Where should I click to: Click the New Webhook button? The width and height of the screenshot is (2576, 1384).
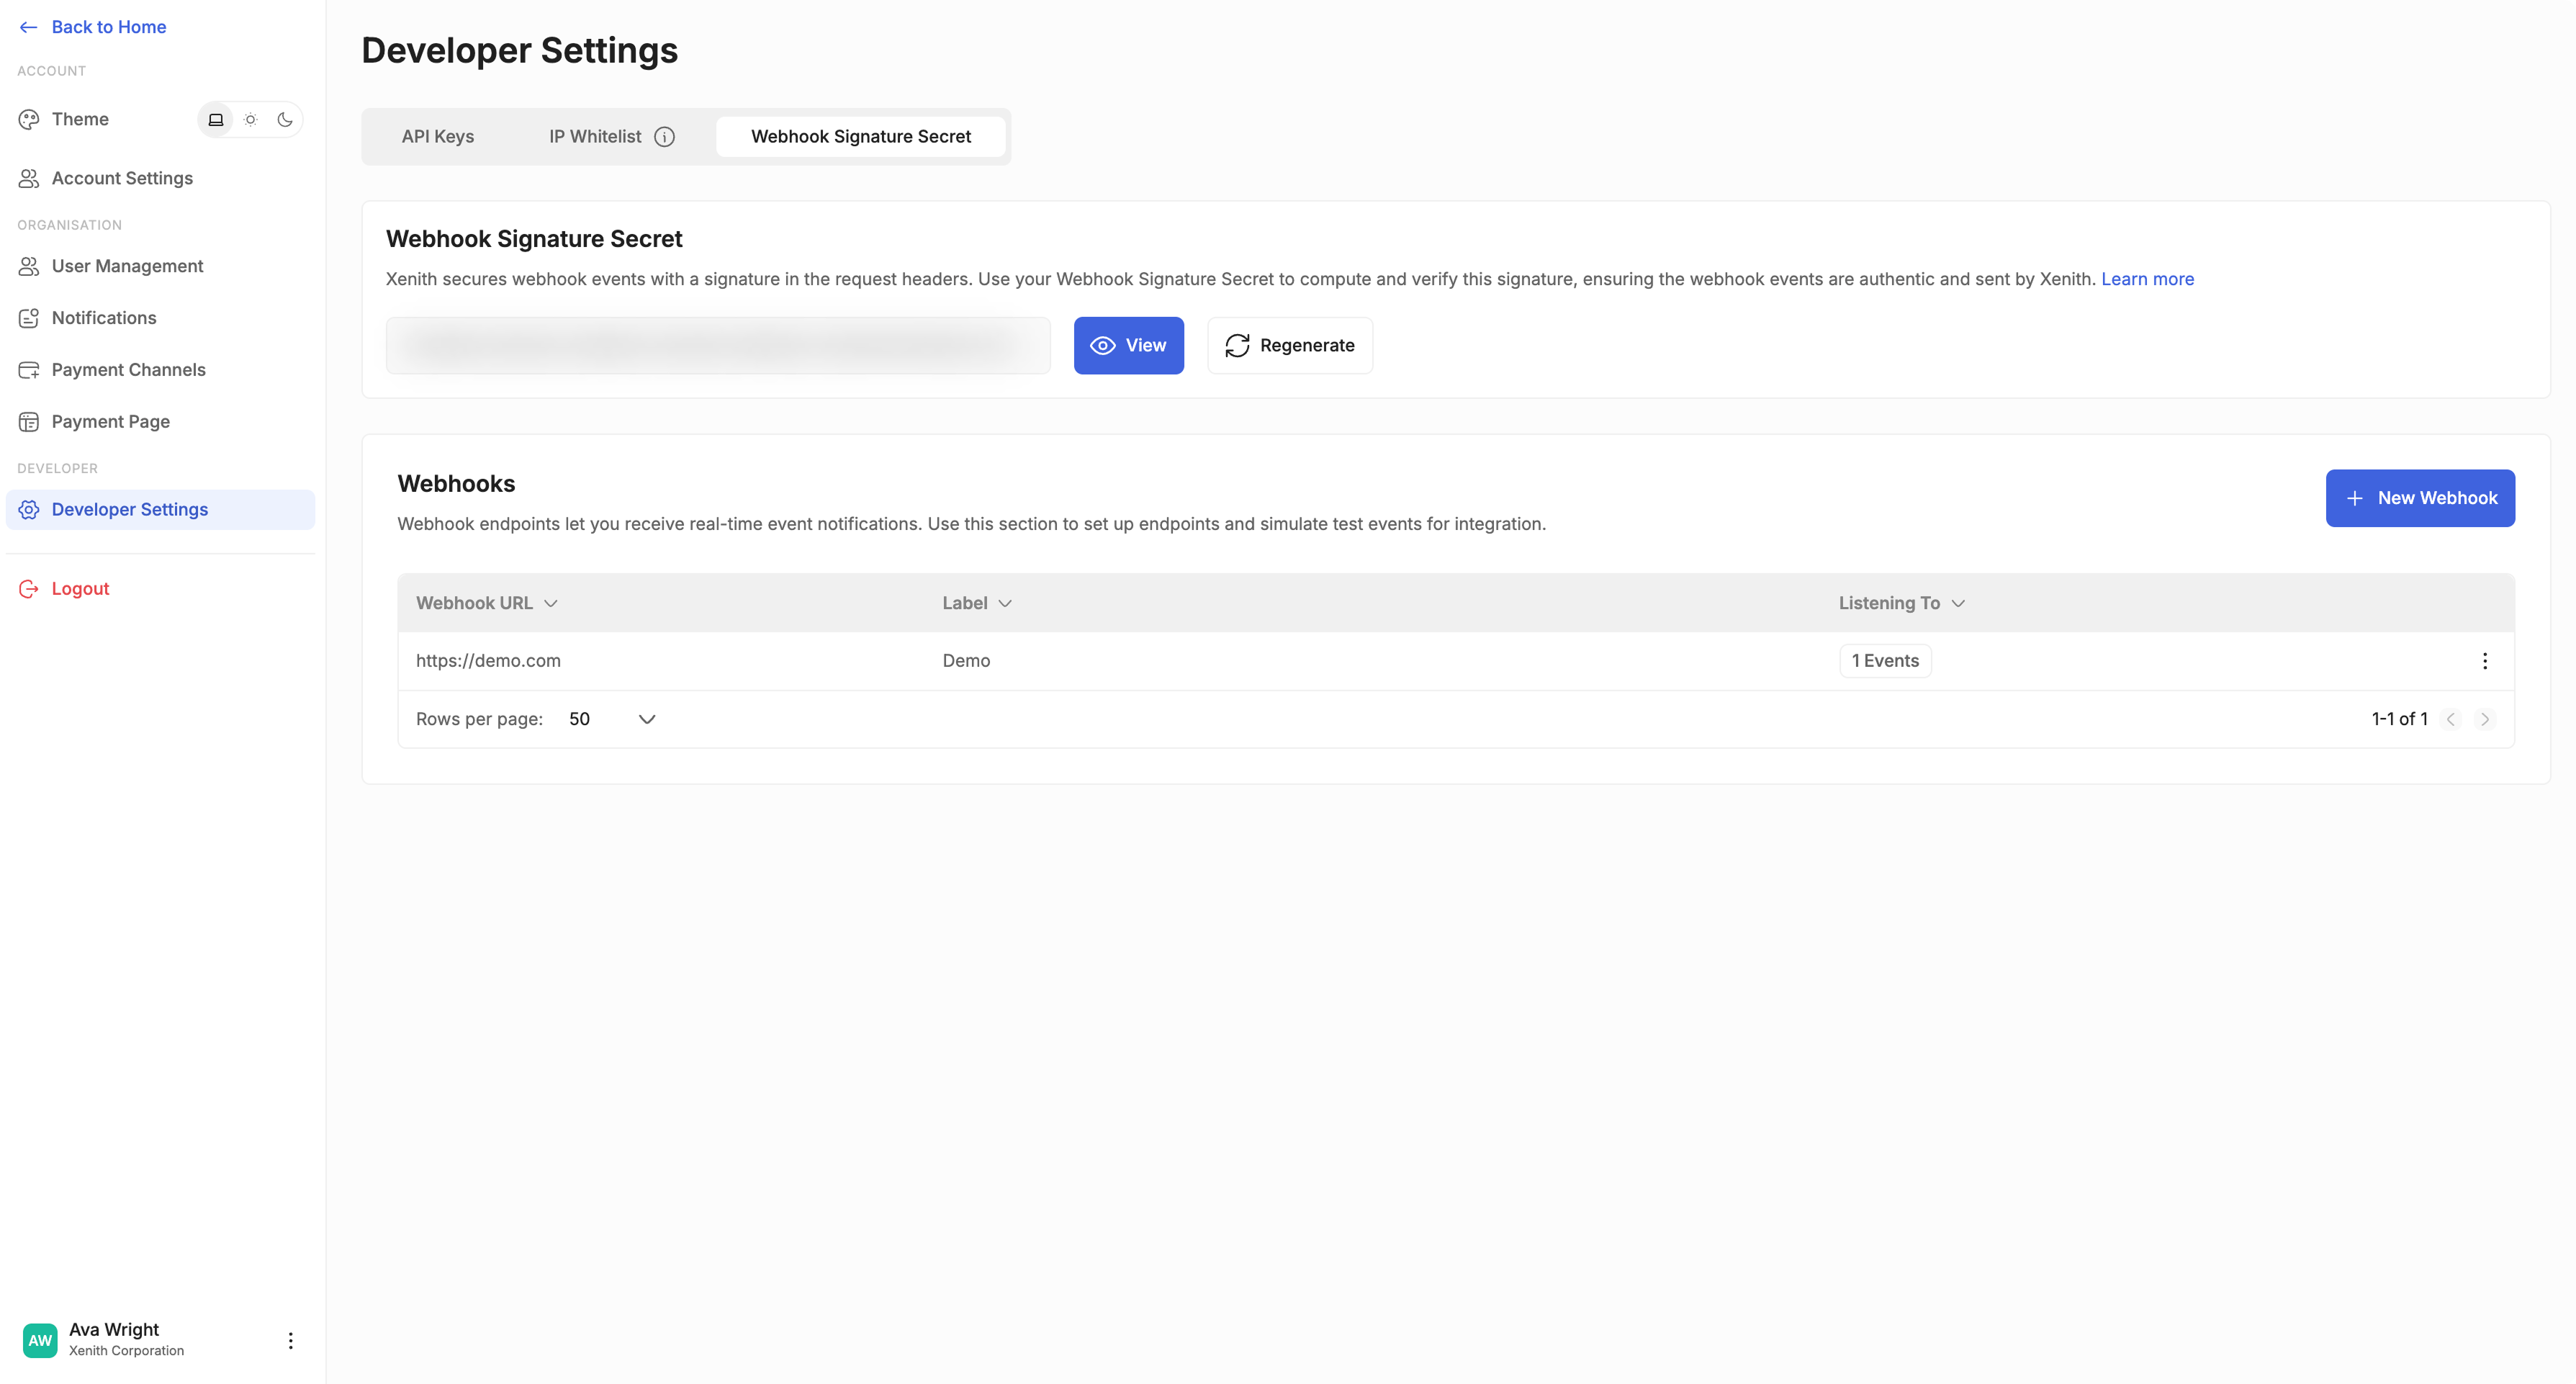point(2419,498)
